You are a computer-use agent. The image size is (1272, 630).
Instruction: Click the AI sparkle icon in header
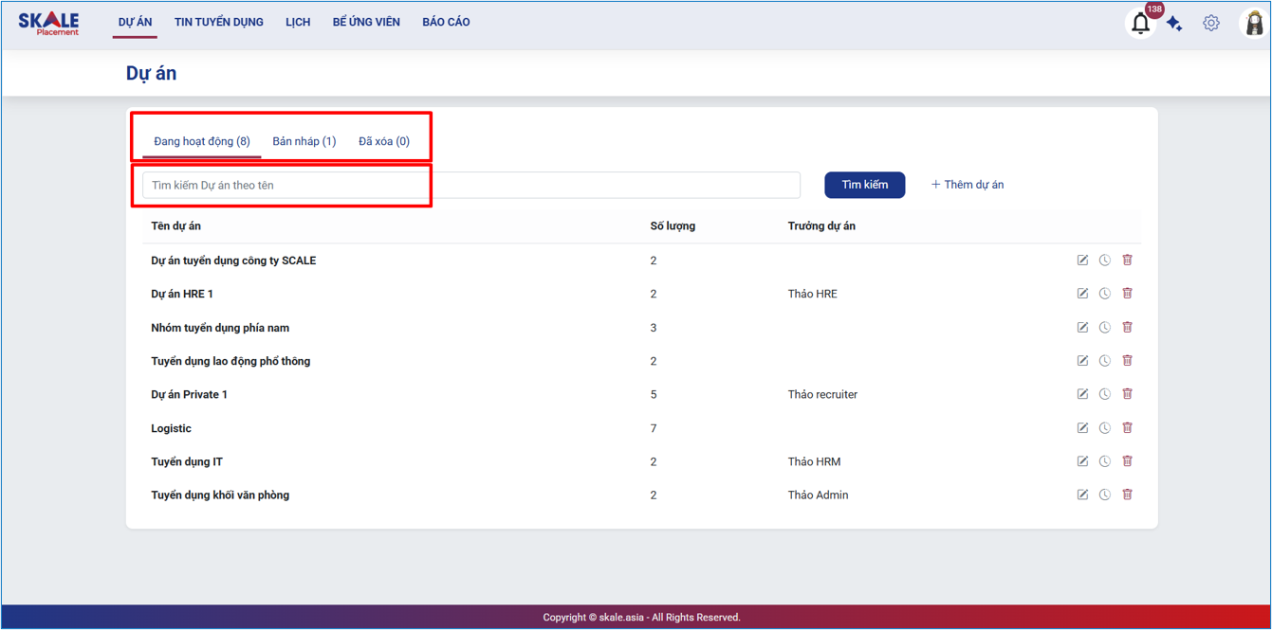1174,24
